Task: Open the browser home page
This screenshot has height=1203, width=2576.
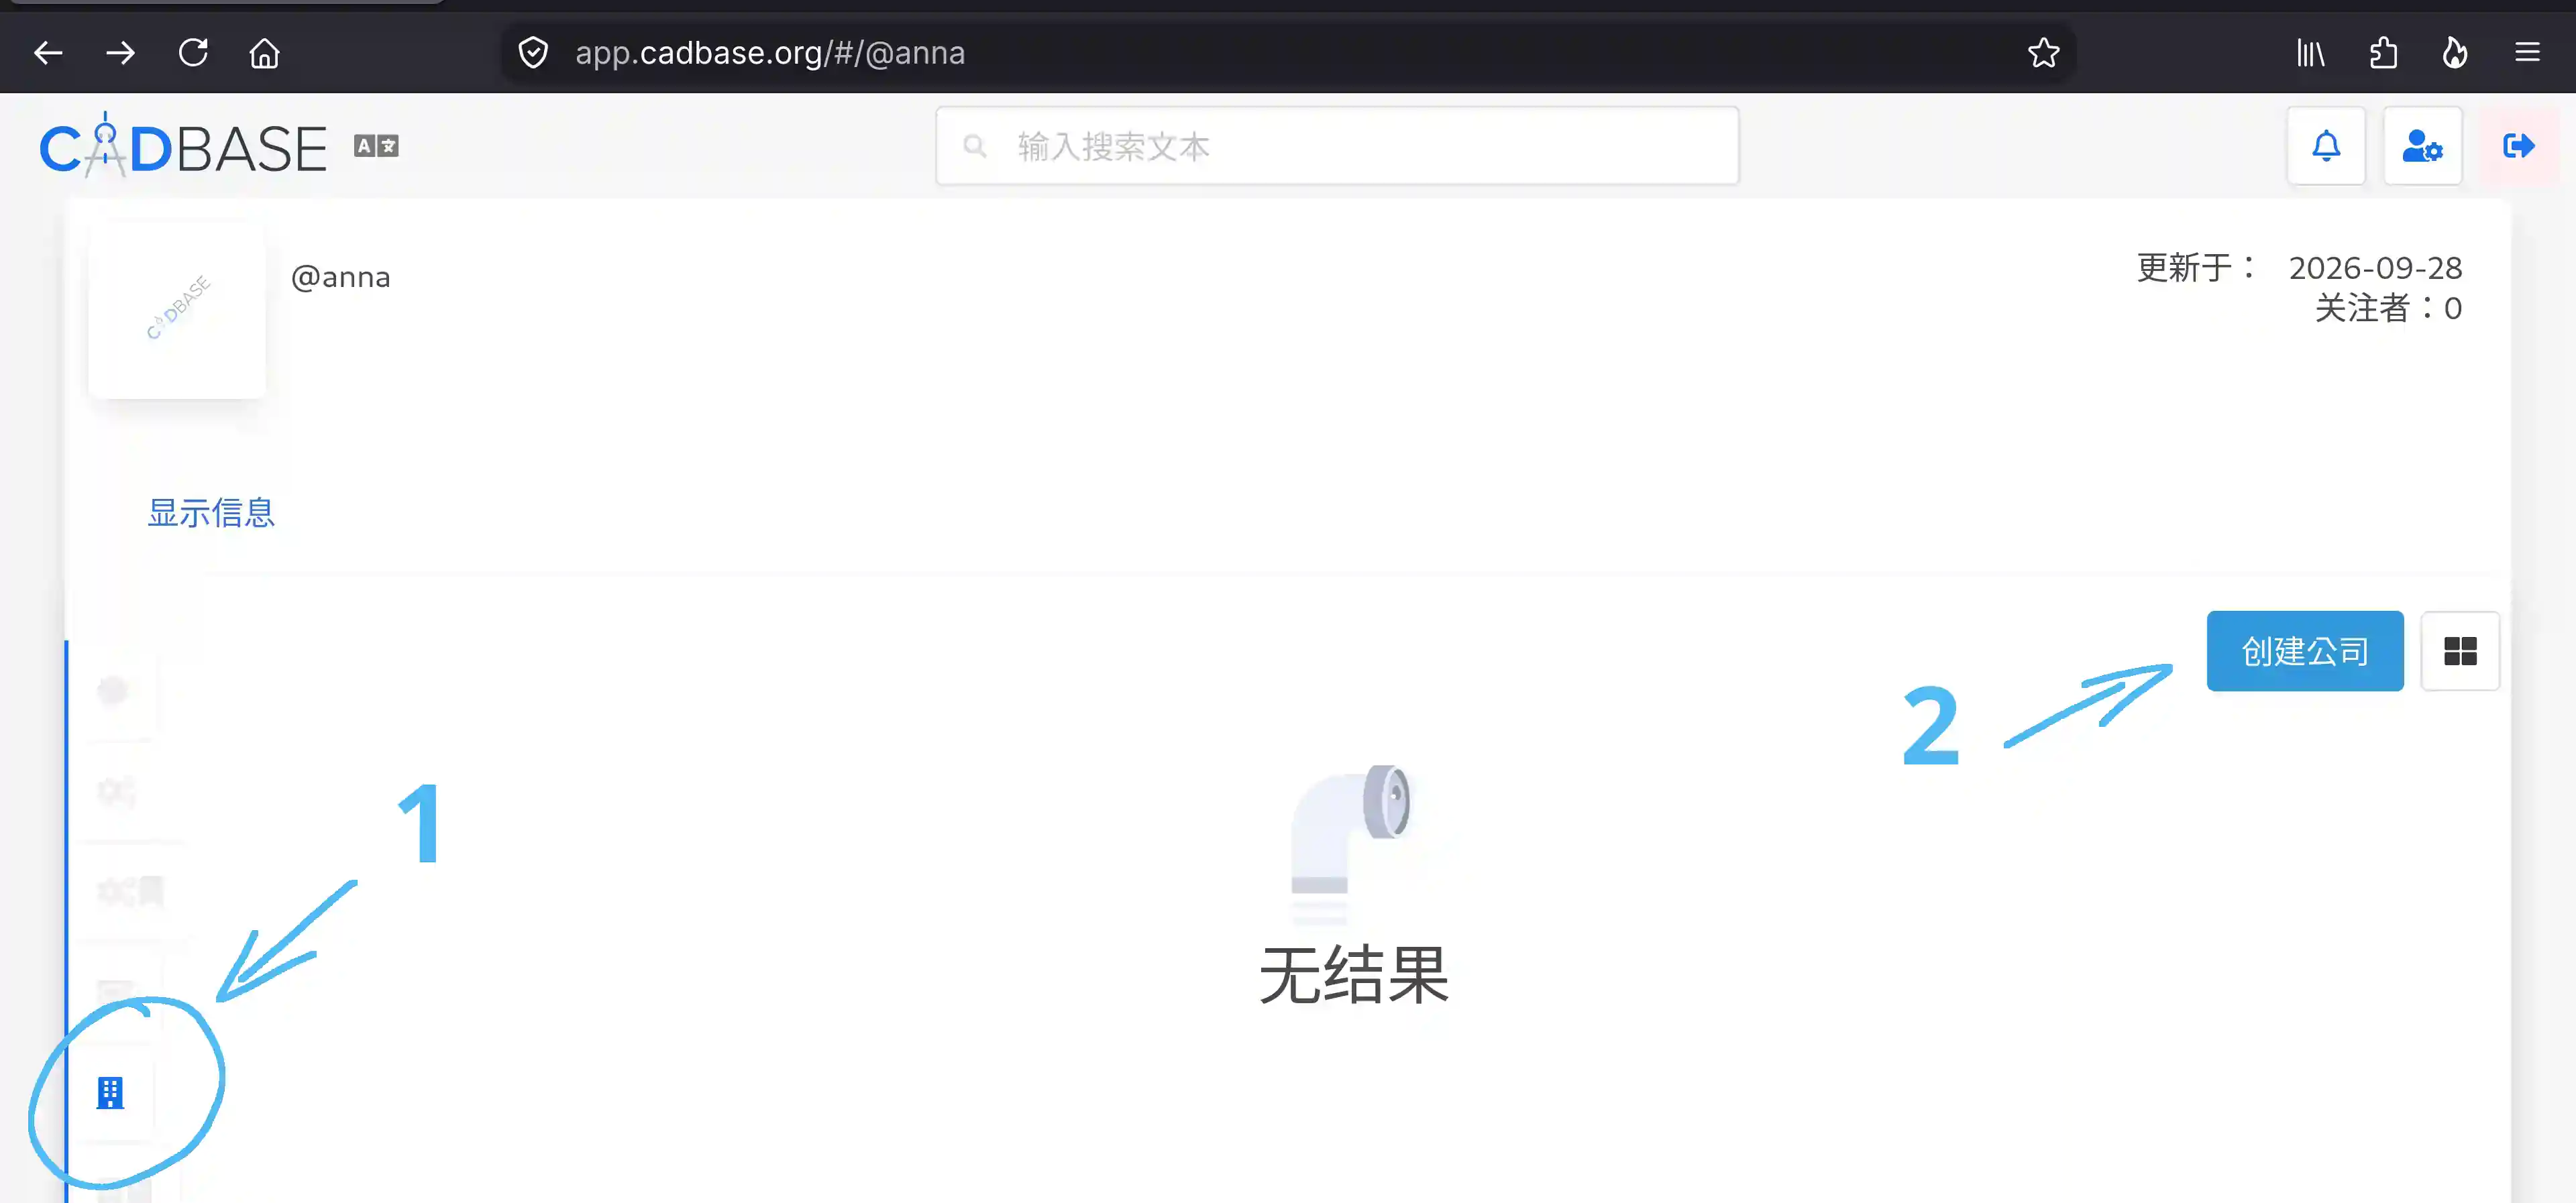Action: tap(265, 52)
